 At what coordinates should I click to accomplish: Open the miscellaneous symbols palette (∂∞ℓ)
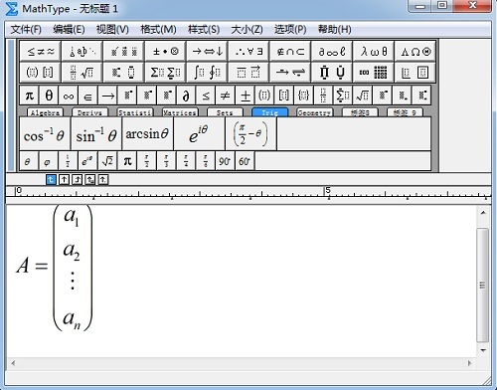click(x=332, y=52)
